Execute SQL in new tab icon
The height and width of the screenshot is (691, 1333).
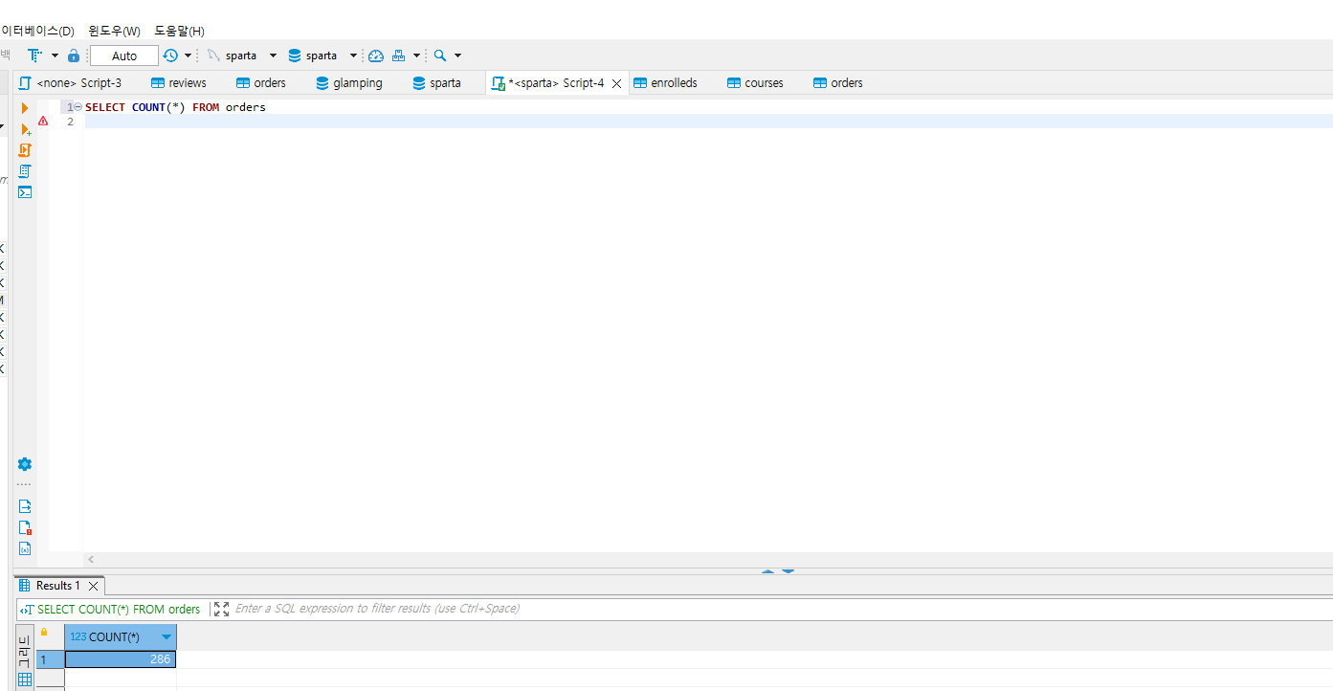(26, 129)
